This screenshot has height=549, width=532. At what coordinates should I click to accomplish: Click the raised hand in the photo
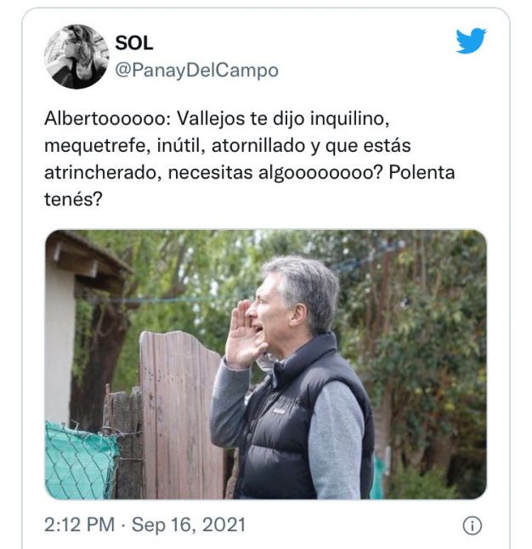click(x=243, y=336)
